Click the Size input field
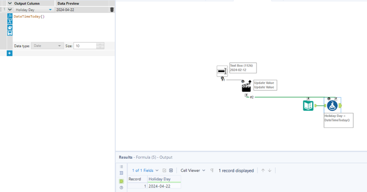 click(x=85, y=46)
